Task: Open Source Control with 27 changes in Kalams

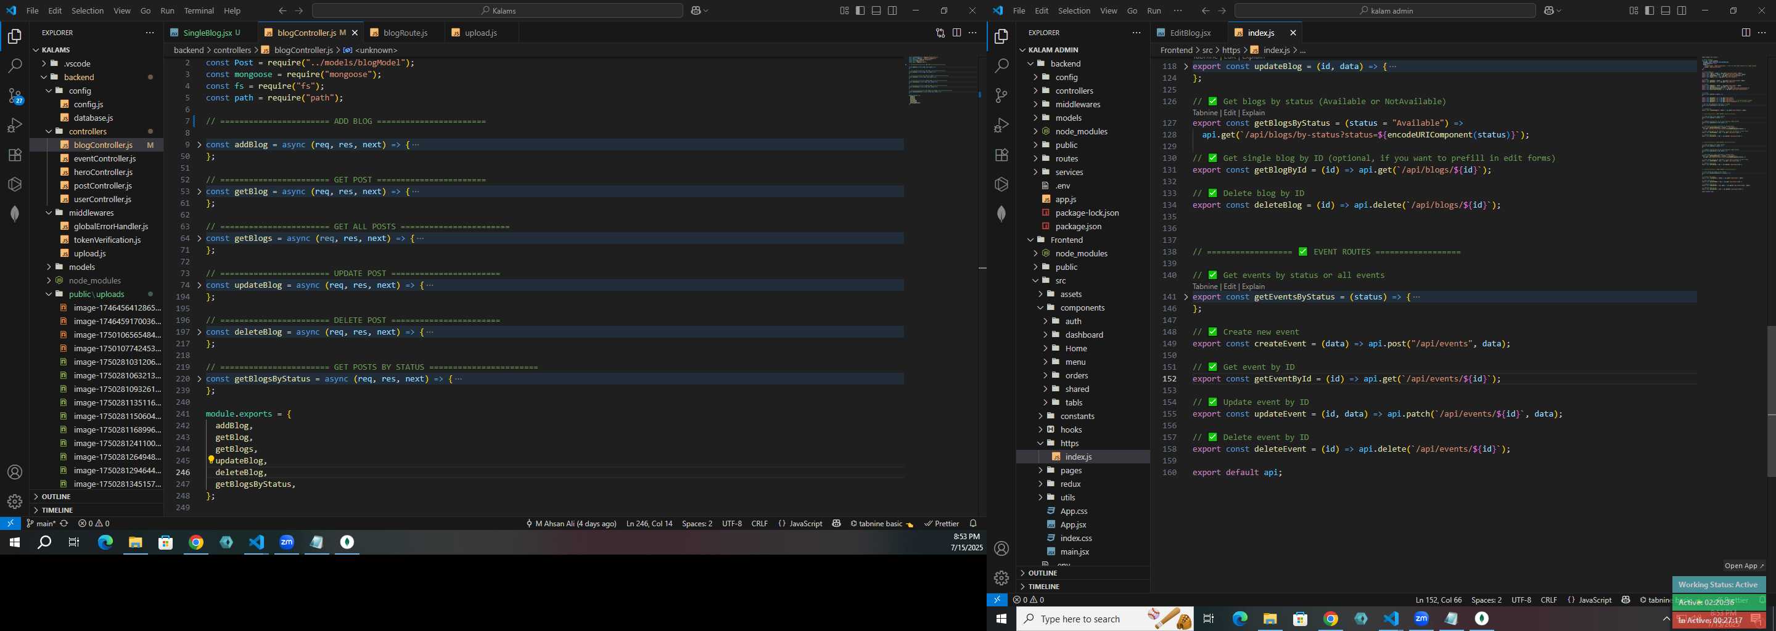Action: pos(14,96)
